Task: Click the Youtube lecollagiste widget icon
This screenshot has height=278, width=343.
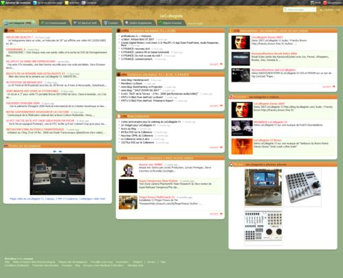Action: (231, 97)
